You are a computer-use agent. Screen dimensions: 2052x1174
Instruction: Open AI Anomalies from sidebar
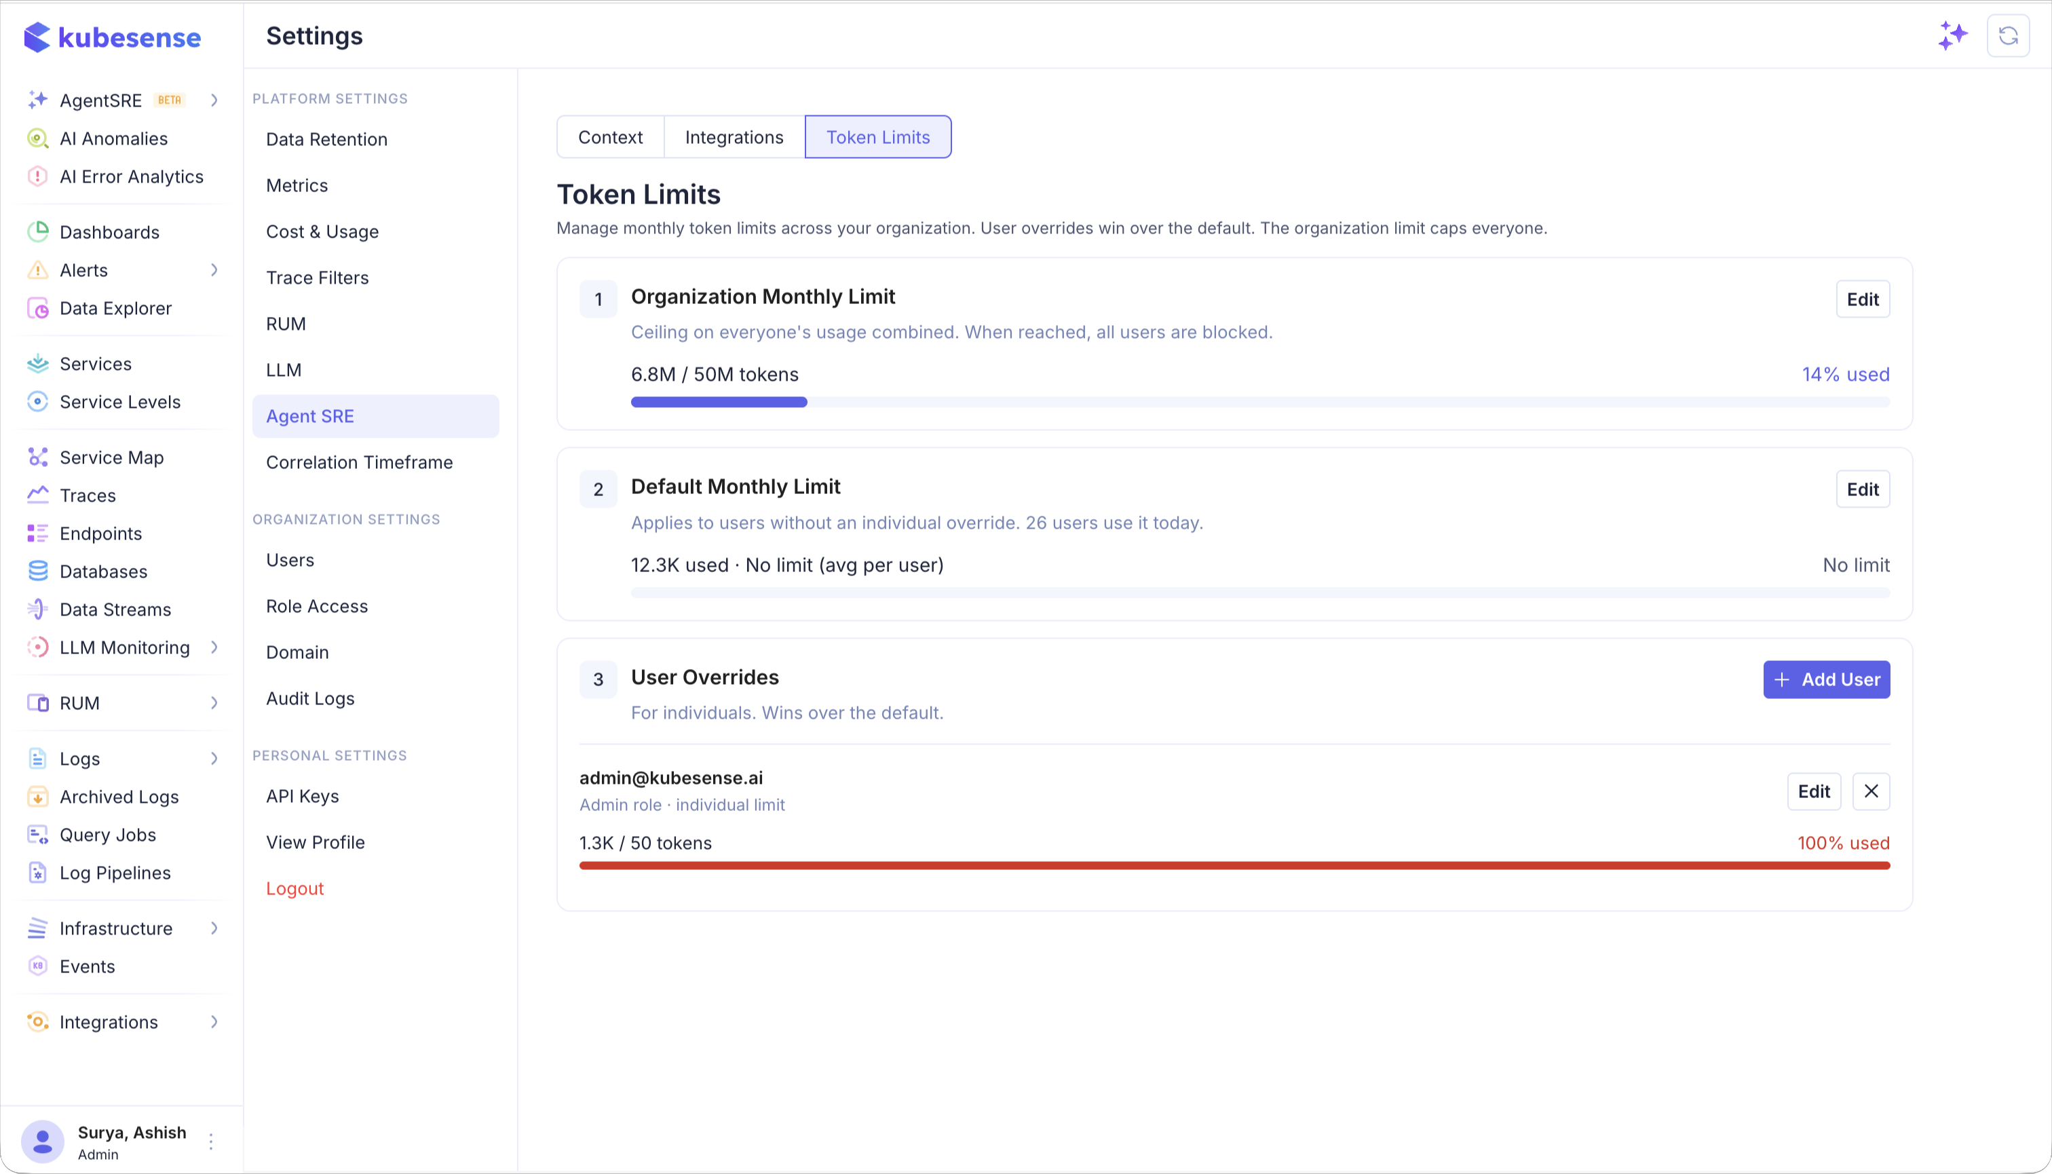[x=114, y=138]
